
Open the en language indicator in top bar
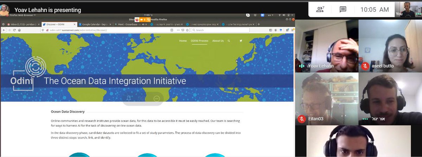click(x=271, y=15)
